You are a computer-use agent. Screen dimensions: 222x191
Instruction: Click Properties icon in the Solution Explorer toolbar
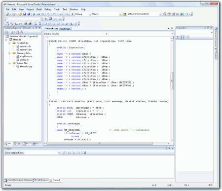(x=7, y=32)
